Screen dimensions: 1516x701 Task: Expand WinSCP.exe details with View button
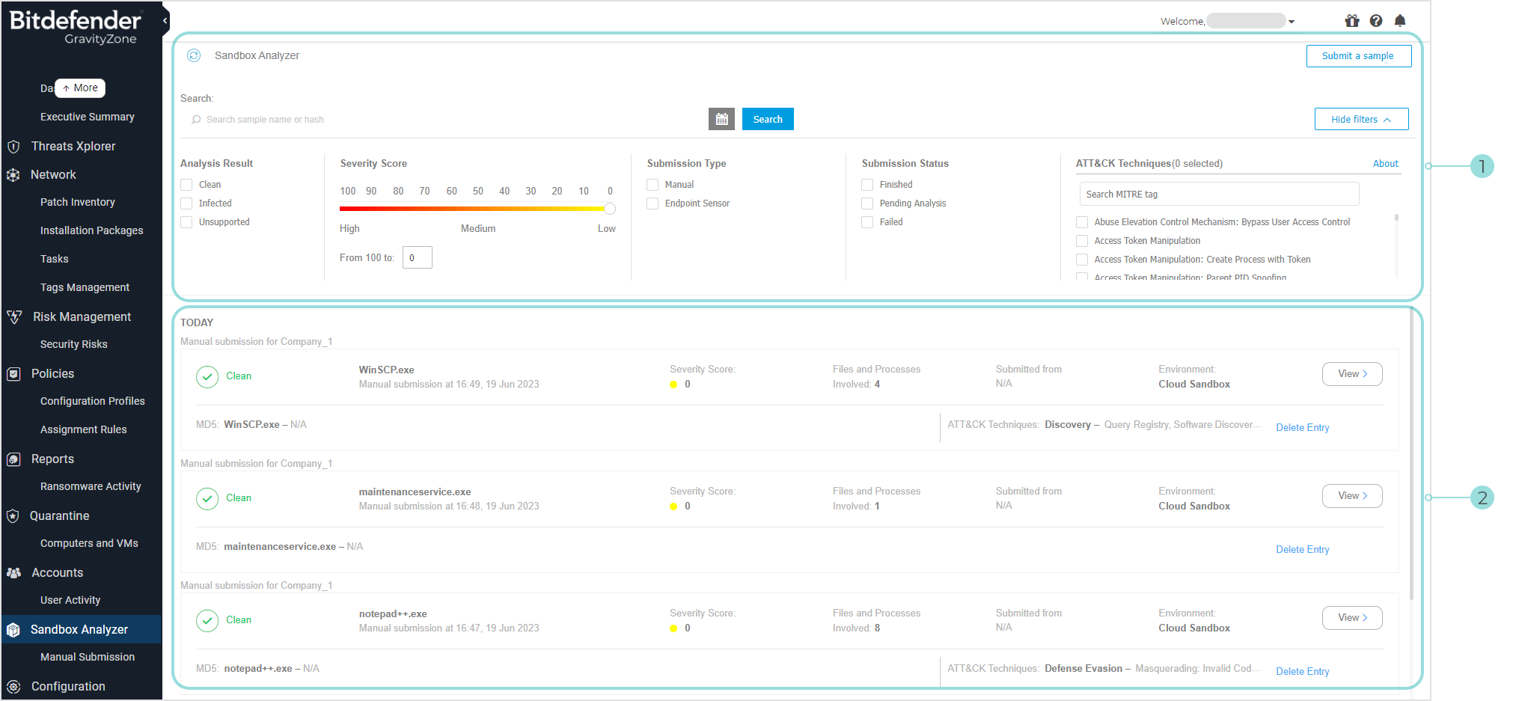pos(1351,374)
